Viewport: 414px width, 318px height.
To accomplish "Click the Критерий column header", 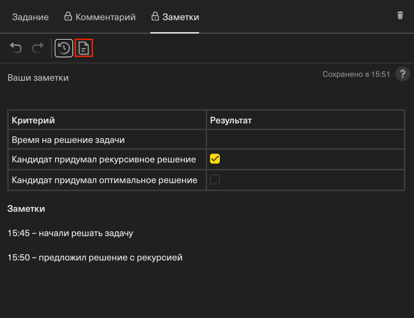I will click(107, 120).
